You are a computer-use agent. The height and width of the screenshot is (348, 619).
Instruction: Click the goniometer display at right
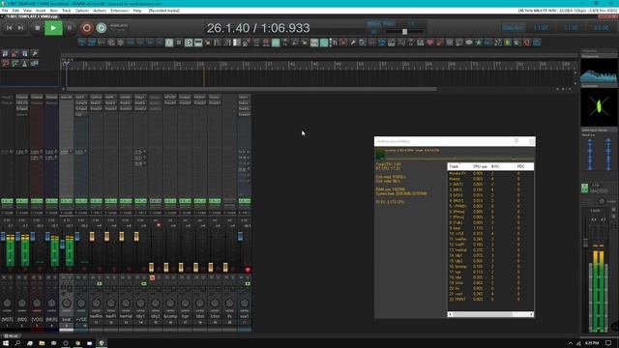599,107
